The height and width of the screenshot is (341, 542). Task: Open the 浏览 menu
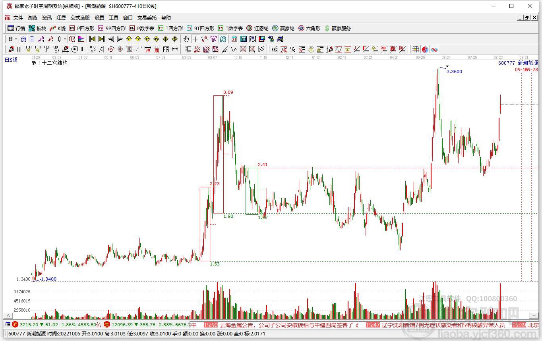pos(33,17)
